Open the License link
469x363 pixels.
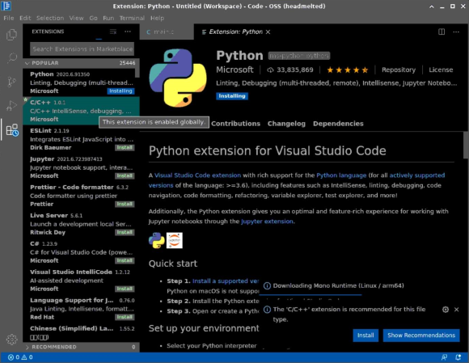click(x=441, y=70)
